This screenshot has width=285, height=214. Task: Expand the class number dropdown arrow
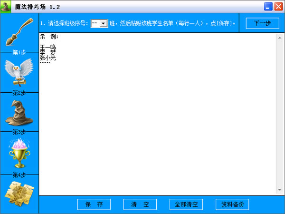click(x=103, y=23)
